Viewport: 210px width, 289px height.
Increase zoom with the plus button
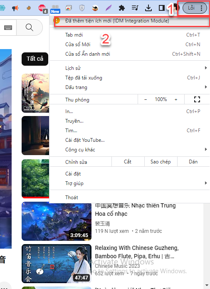176,99
